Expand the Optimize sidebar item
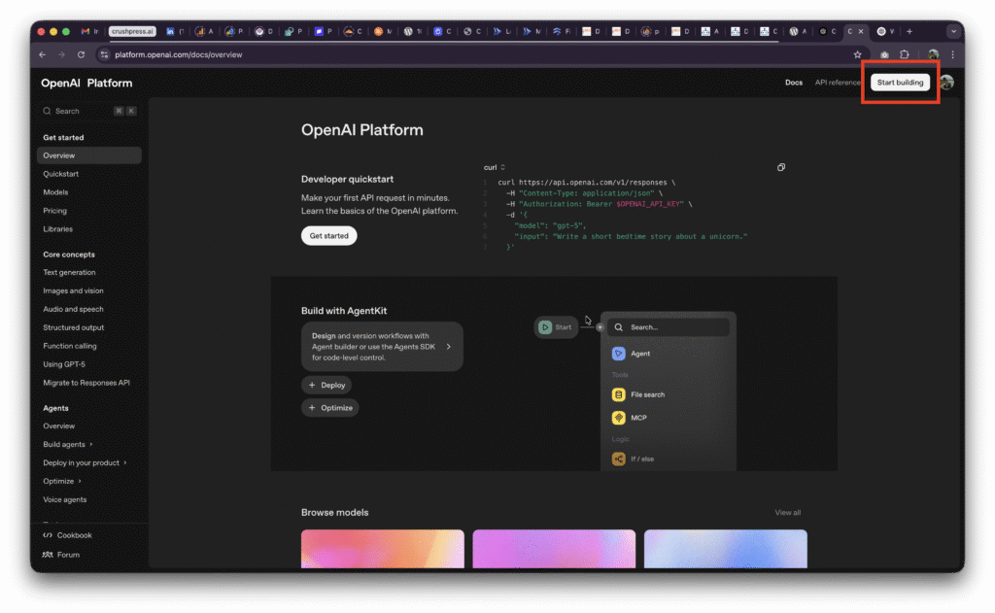The image size is (995, 613). (62, 481)
